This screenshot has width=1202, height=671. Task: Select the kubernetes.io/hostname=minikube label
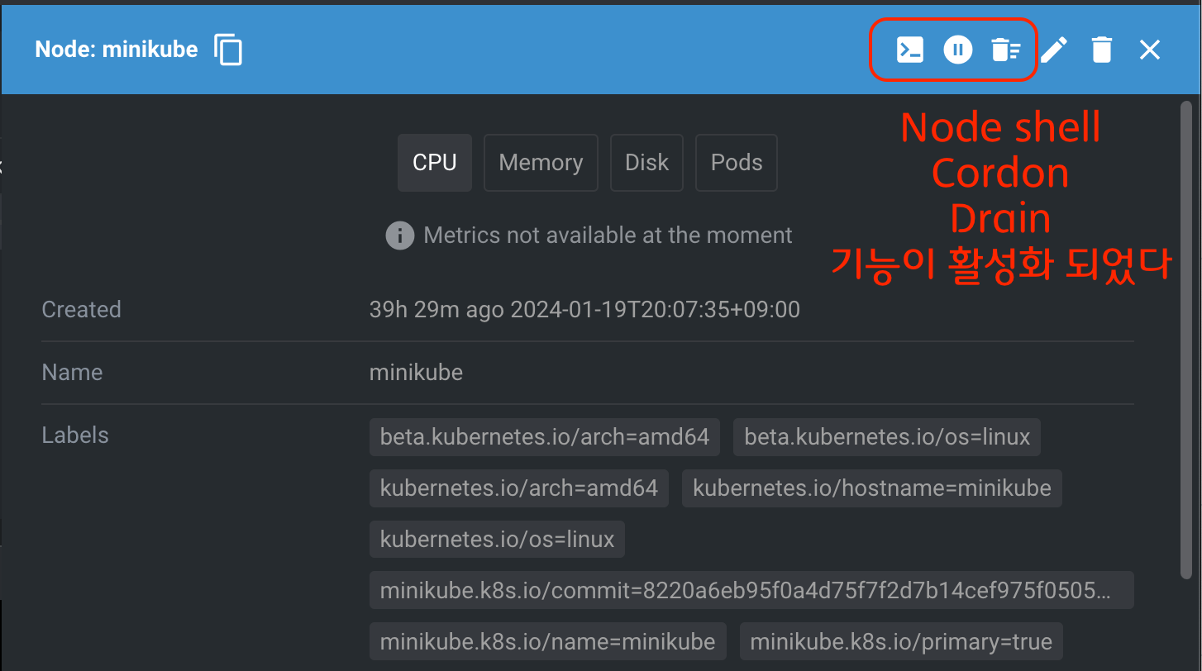tap(872, 488)
